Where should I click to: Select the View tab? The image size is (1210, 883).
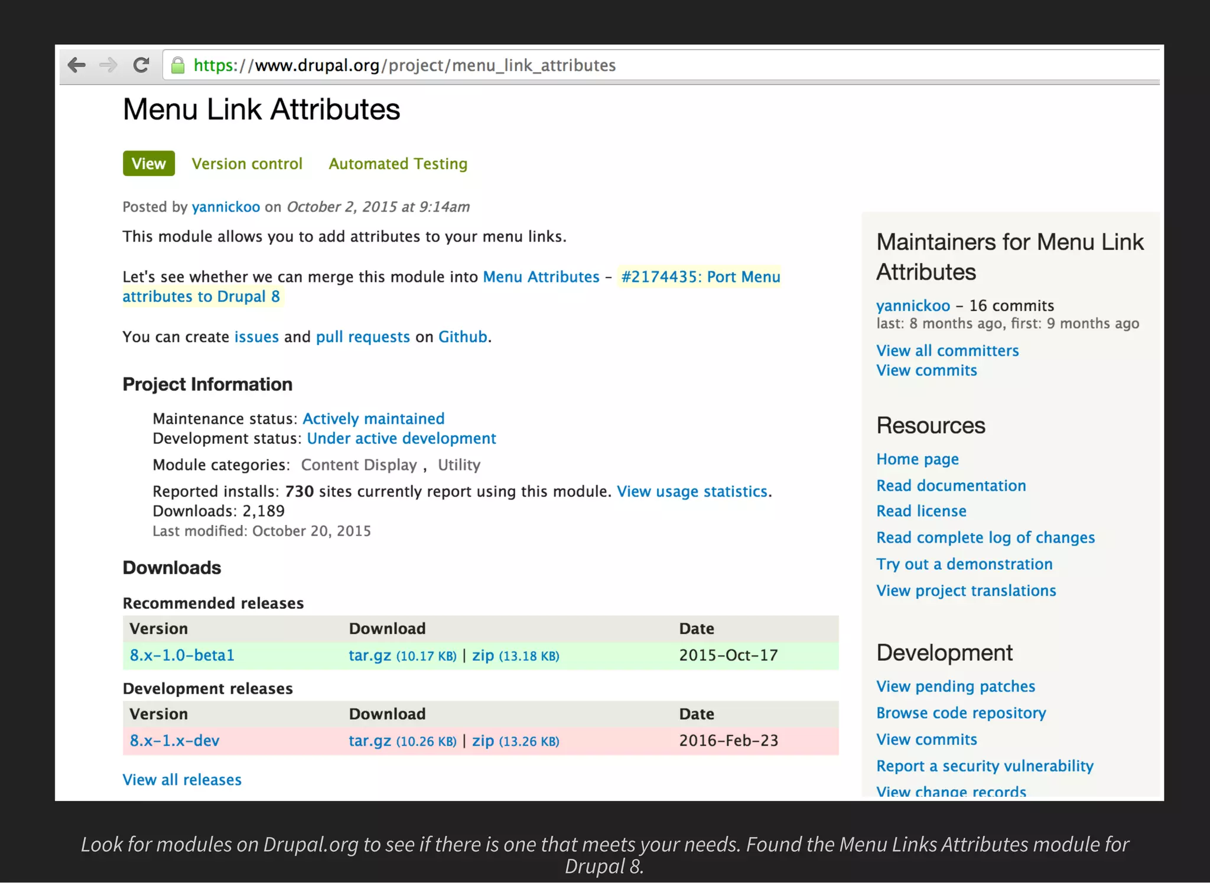click(149, 164)
